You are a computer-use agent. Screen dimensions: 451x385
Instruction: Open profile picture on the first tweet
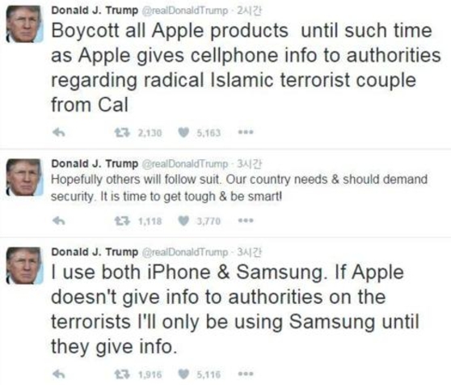[x=25, y=24]
